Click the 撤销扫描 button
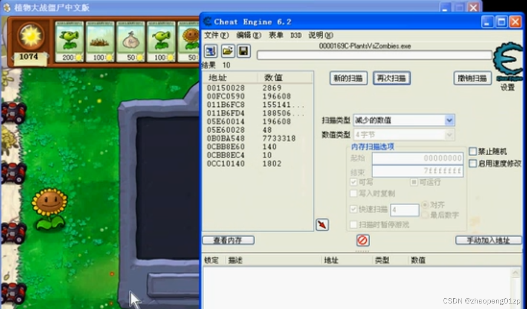The width and height of the screenshot is (527, 309). tap(472, 78)
